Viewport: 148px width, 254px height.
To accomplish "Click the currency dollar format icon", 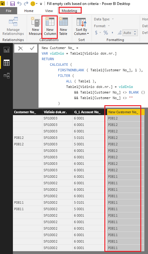I will click(96, 33).
